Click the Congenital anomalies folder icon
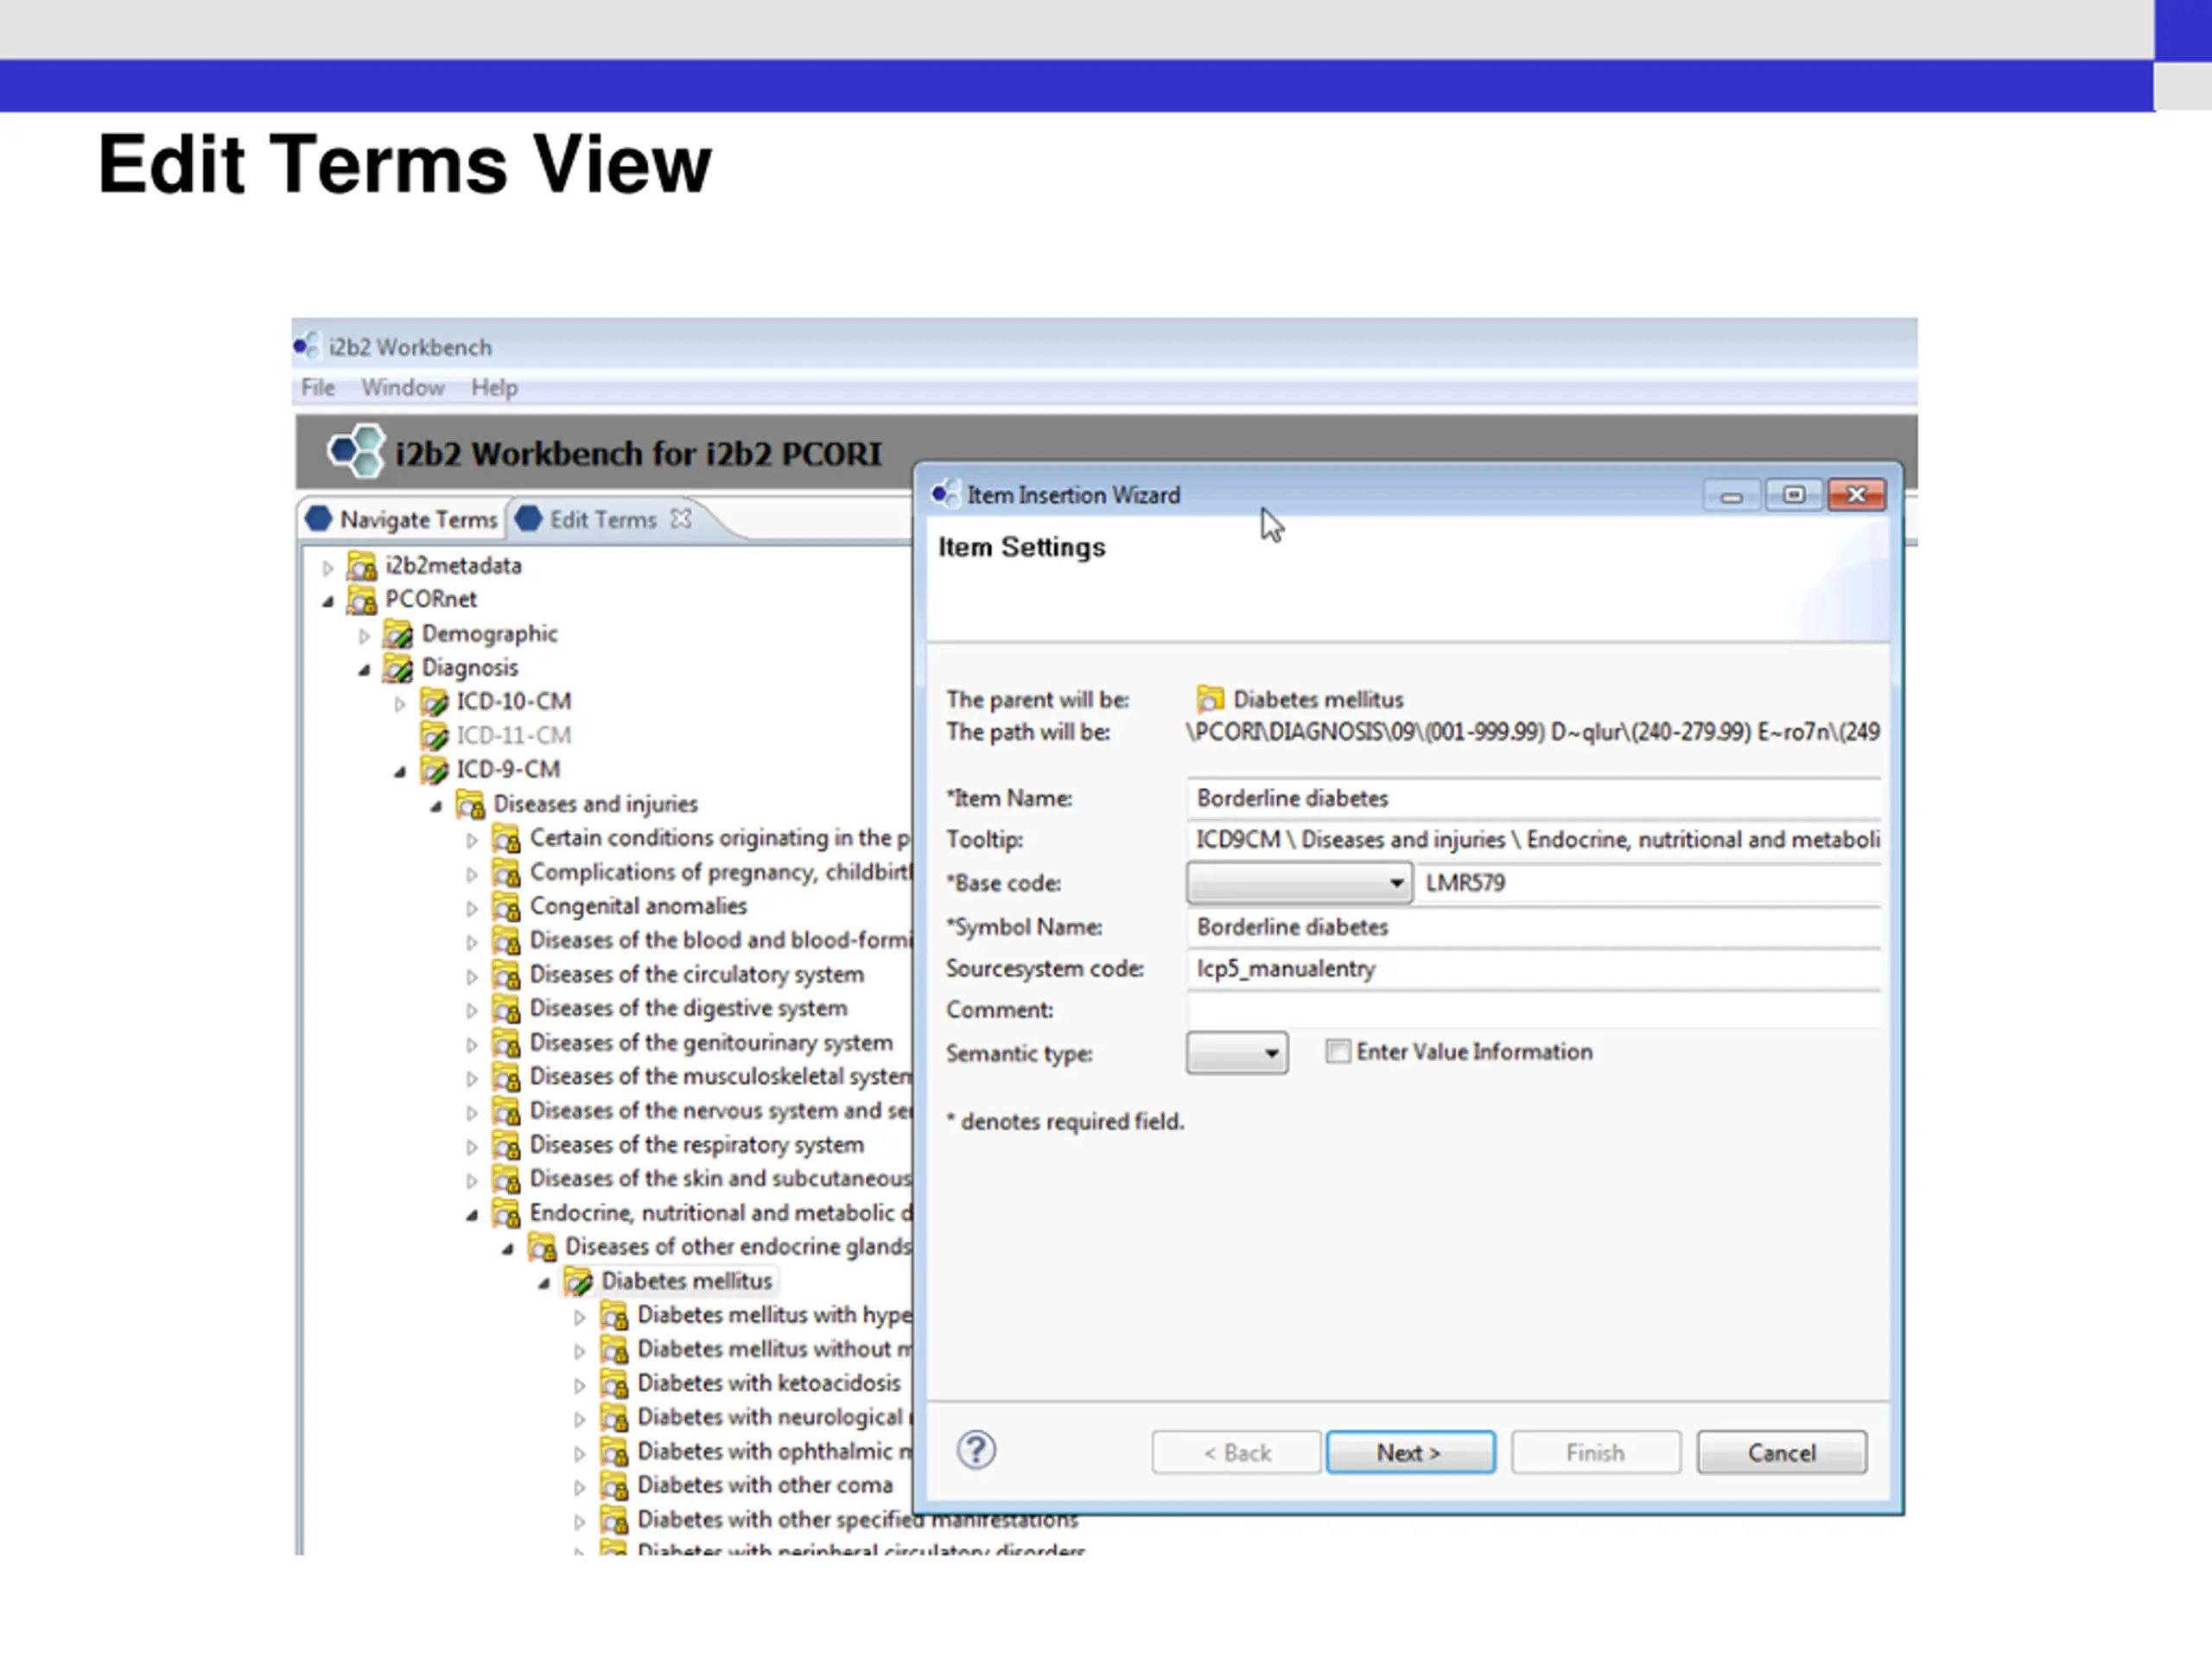Viewport: 2212px width, 1659px height. click(506, 907)
